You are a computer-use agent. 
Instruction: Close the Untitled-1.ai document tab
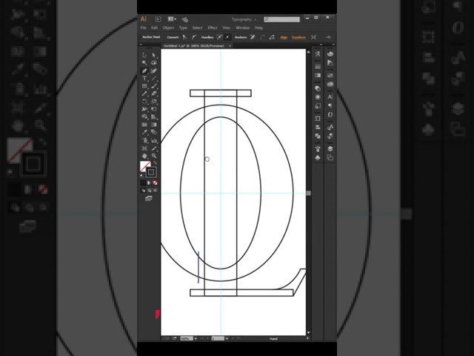click(230, 46)
